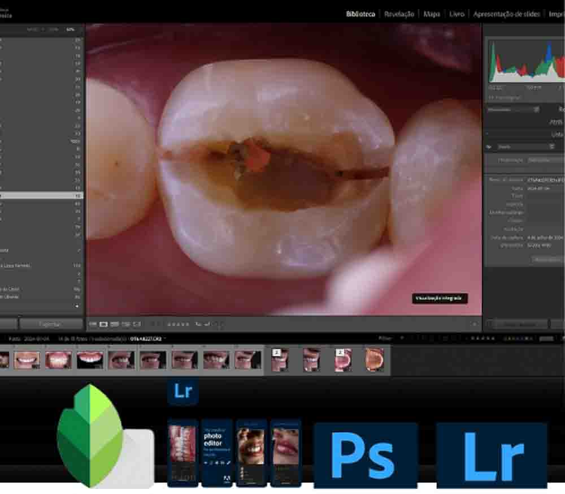Click the histogram graph
This screenshot has height=494, width=565.
(x=527, y=62)
